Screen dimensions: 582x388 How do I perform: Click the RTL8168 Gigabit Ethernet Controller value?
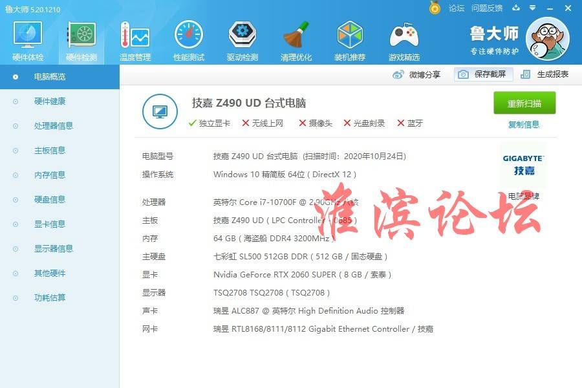323,329
